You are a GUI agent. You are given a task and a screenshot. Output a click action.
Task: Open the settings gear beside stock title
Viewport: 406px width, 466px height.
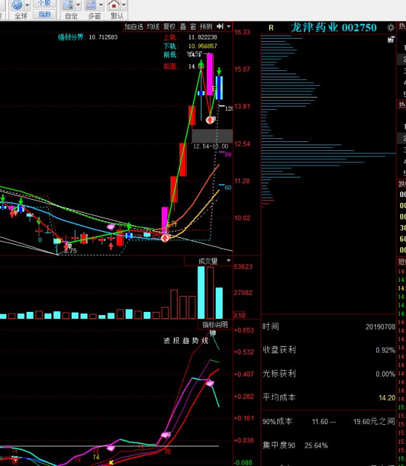(x=390, y=27)
